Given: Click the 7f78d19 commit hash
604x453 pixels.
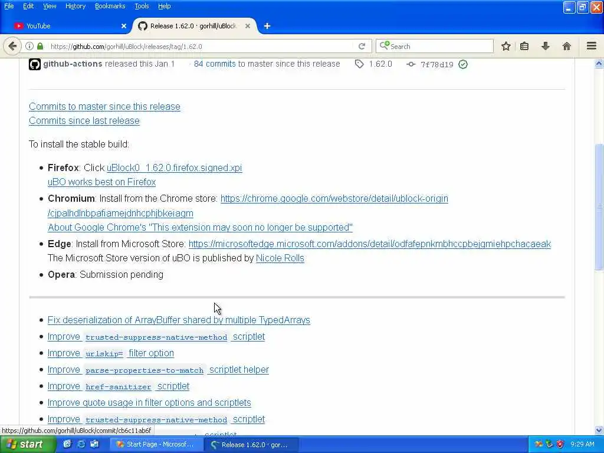Looking at the screenshot, I should click(x=437, y=65).
